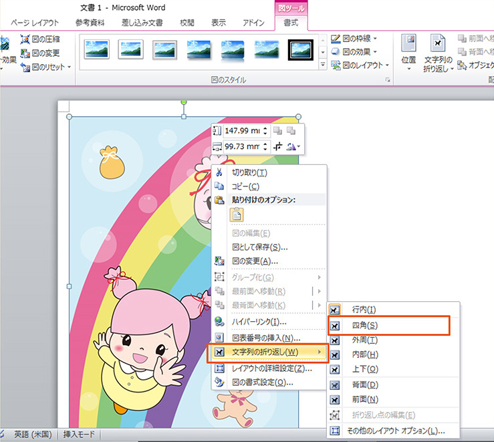Click the 位置 position button in ribbon
The width and height of the screenshot is (494, 442).
pyautogui.click(x=408, y=52)
